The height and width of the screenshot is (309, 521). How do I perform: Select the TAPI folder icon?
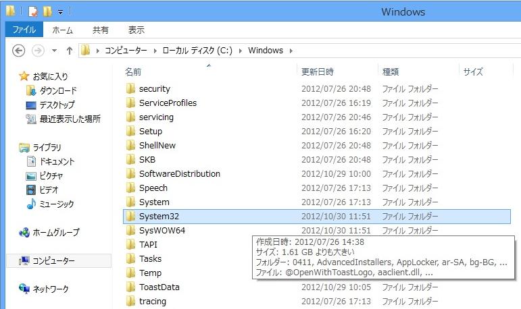pos(130,244)
